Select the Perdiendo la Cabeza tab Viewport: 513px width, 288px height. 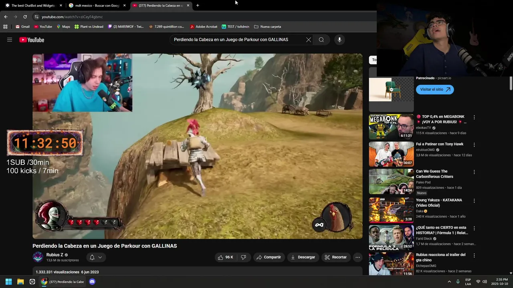(x=160, y=6)
